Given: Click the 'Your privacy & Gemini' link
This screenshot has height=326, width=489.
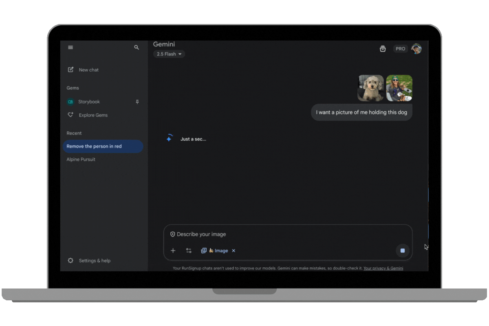Looking at the screenshot, I should click(x=383, y=268).
